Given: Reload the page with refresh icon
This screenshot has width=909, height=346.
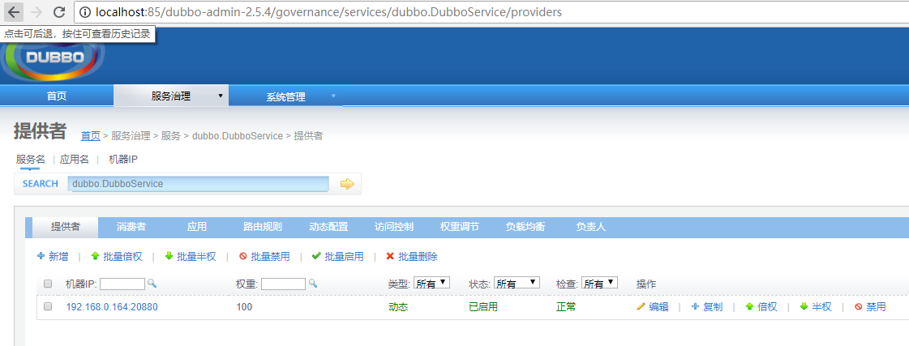Looking at the screenshot, I should click(58, 11).
